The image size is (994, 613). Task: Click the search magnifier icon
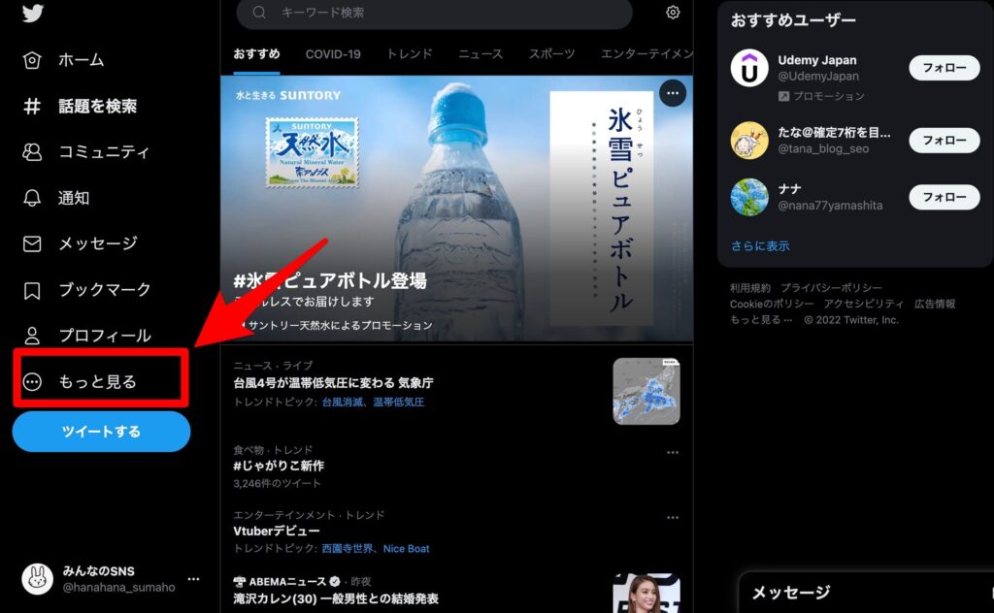(x=259, y=12)
